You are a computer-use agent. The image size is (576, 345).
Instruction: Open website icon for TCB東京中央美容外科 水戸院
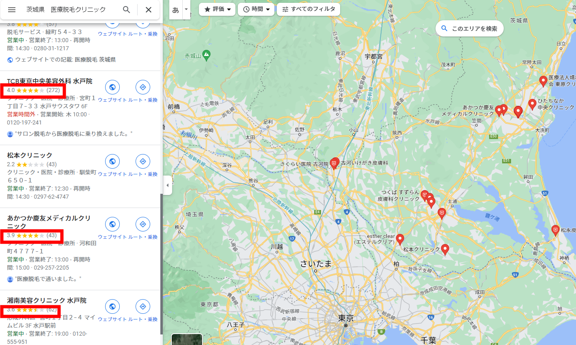[112, 87]
